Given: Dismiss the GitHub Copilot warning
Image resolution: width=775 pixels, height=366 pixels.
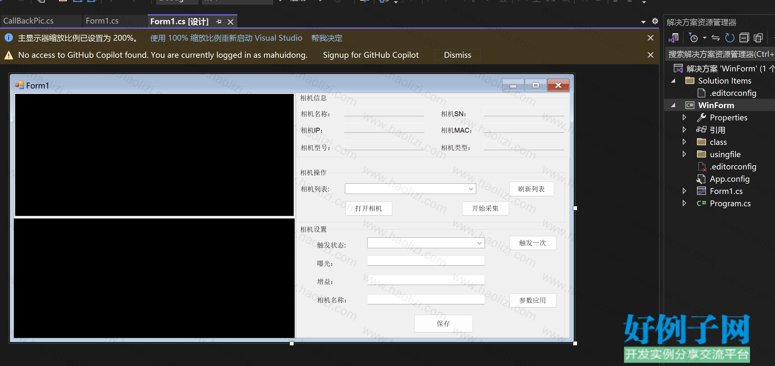Looking at the screenshot, I should tap(457, 55).
